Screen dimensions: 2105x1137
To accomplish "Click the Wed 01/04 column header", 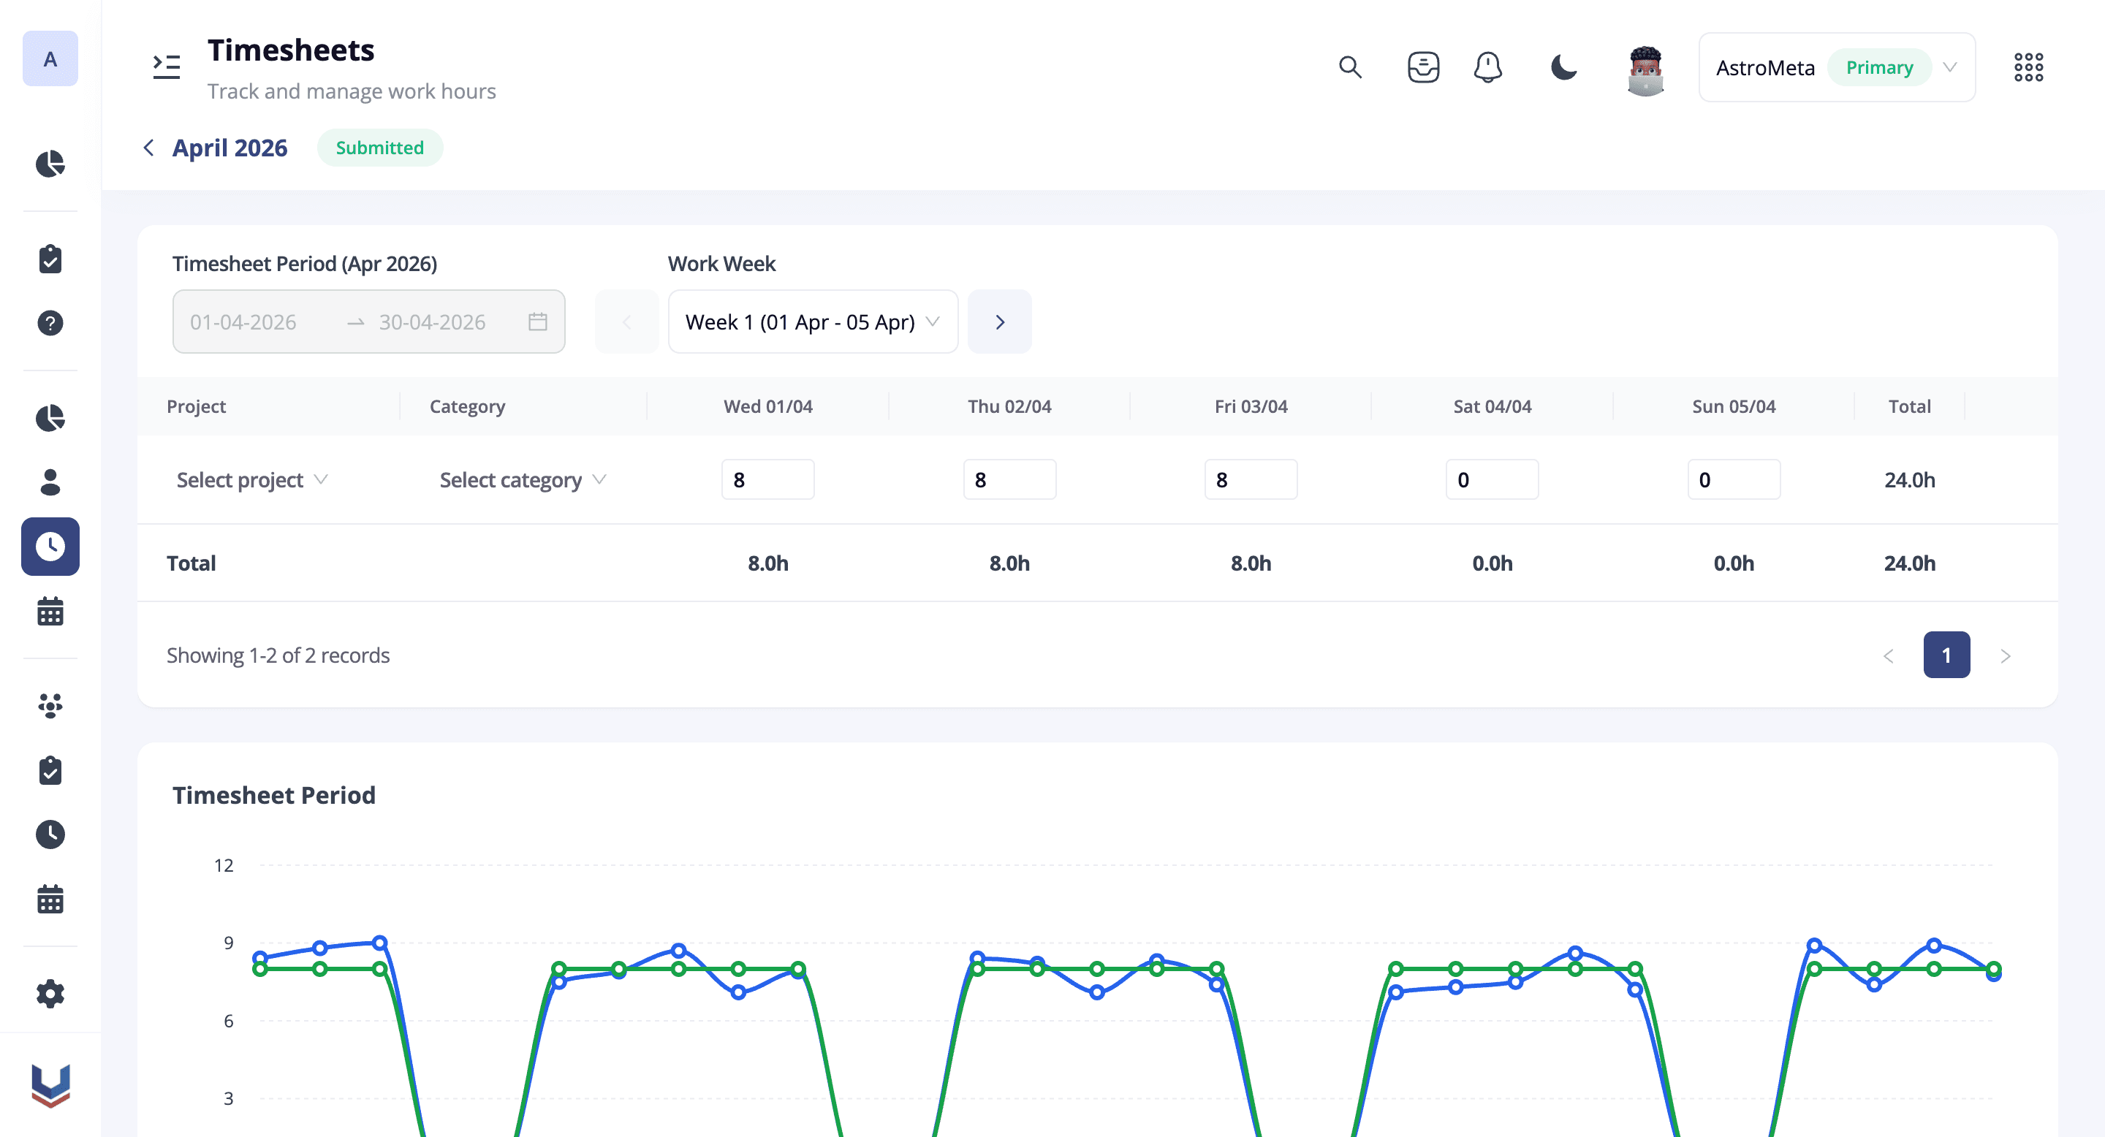I will [768, 406].
